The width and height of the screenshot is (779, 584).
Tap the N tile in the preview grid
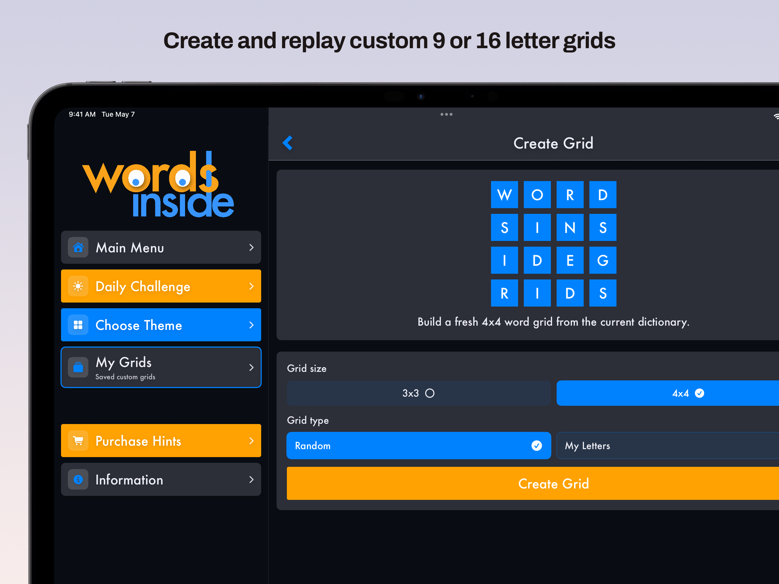570,227
